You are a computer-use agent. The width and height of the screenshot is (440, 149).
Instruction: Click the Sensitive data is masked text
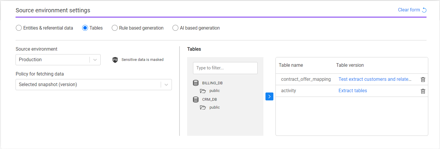click(x=143, y=60)
